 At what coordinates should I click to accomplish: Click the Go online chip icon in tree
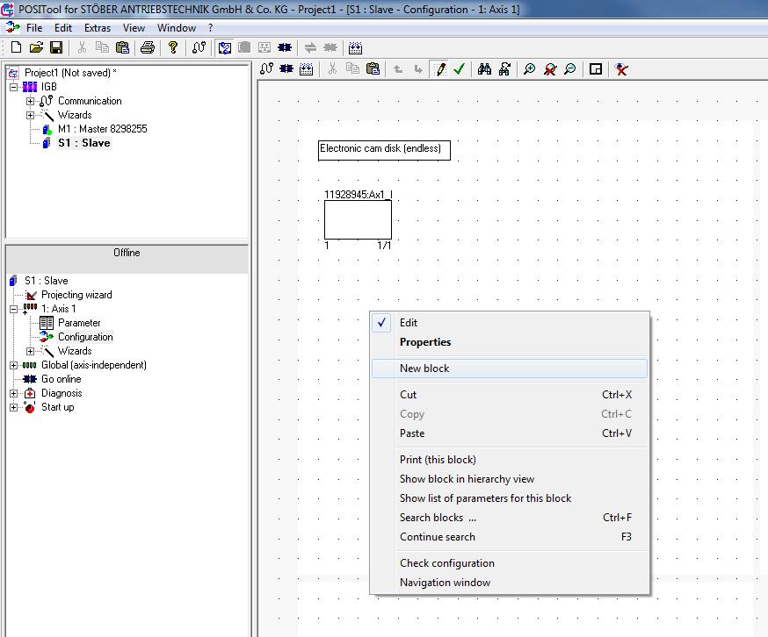(x=30, y=379)
